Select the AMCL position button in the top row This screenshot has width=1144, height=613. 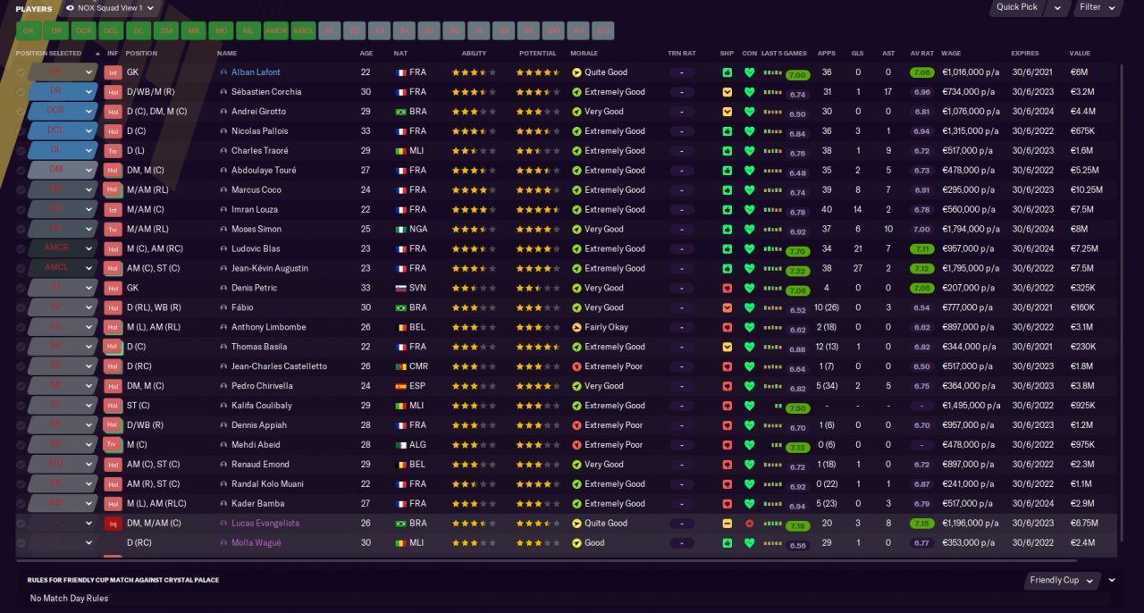[304, 31]
